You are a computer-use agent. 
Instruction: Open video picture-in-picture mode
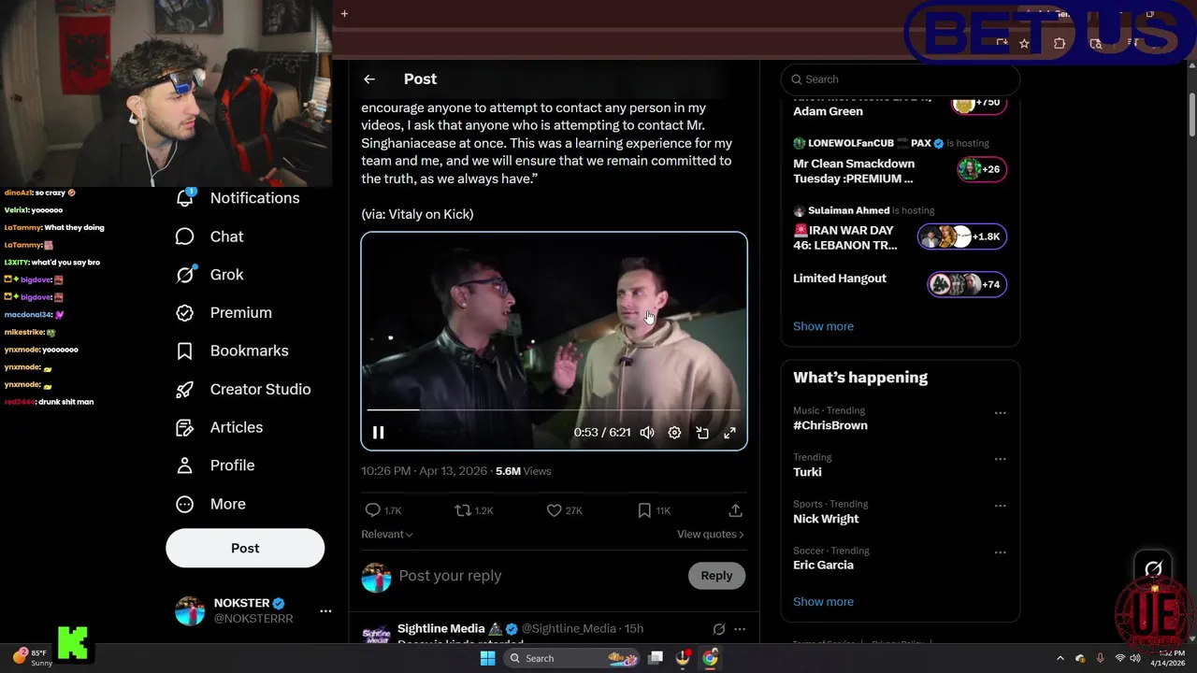(702, 433)
